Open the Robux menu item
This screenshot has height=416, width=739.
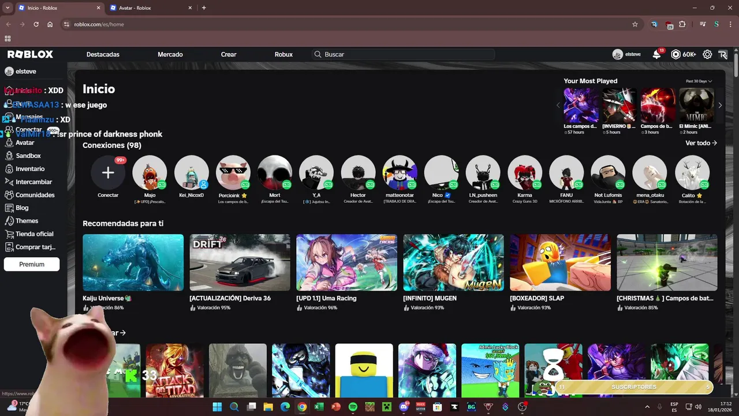283,54
